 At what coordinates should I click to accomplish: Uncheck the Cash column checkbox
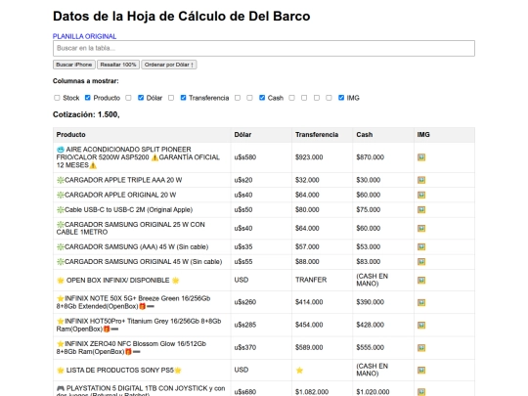click(x=262, y=98)
